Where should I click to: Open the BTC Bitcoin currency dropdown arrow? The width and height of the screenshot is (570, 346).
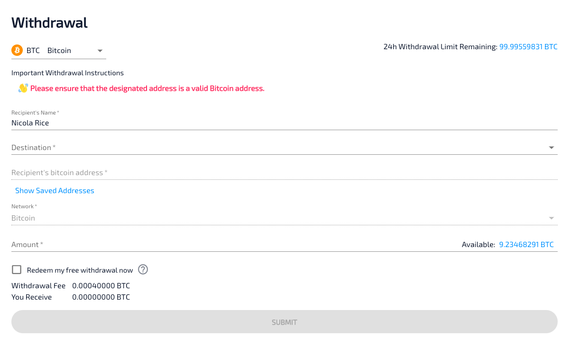(x=100, y=51)
